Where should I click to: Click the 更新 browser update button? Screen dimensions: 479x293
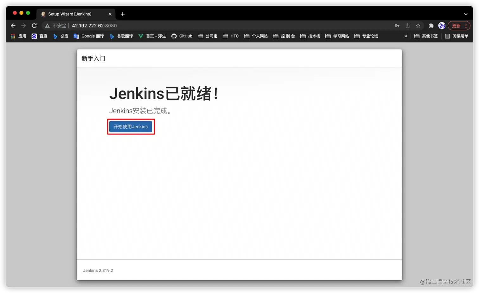tap(456, 26)
